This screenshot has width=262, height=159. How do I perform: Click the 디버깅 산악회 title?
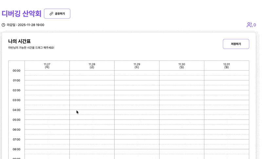pyautogui.click(x=22, y=14)
